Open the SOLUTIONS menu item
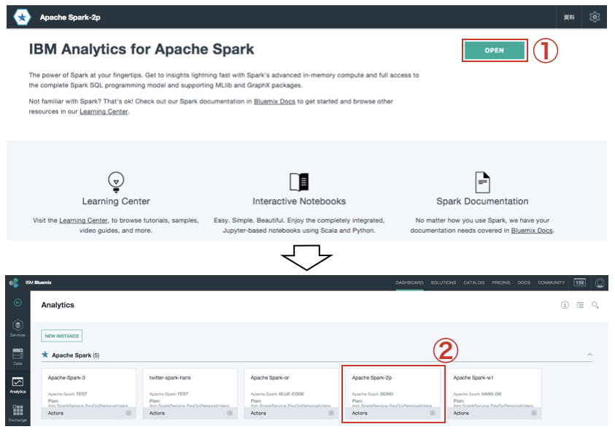 [444, 282]
